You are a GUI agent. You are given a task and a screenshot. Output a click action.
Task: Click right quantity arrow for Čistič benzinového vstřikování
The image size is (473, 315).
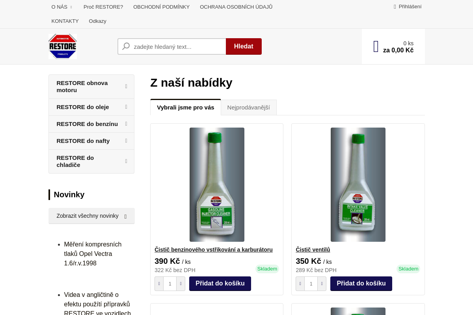tap(181, 283)
